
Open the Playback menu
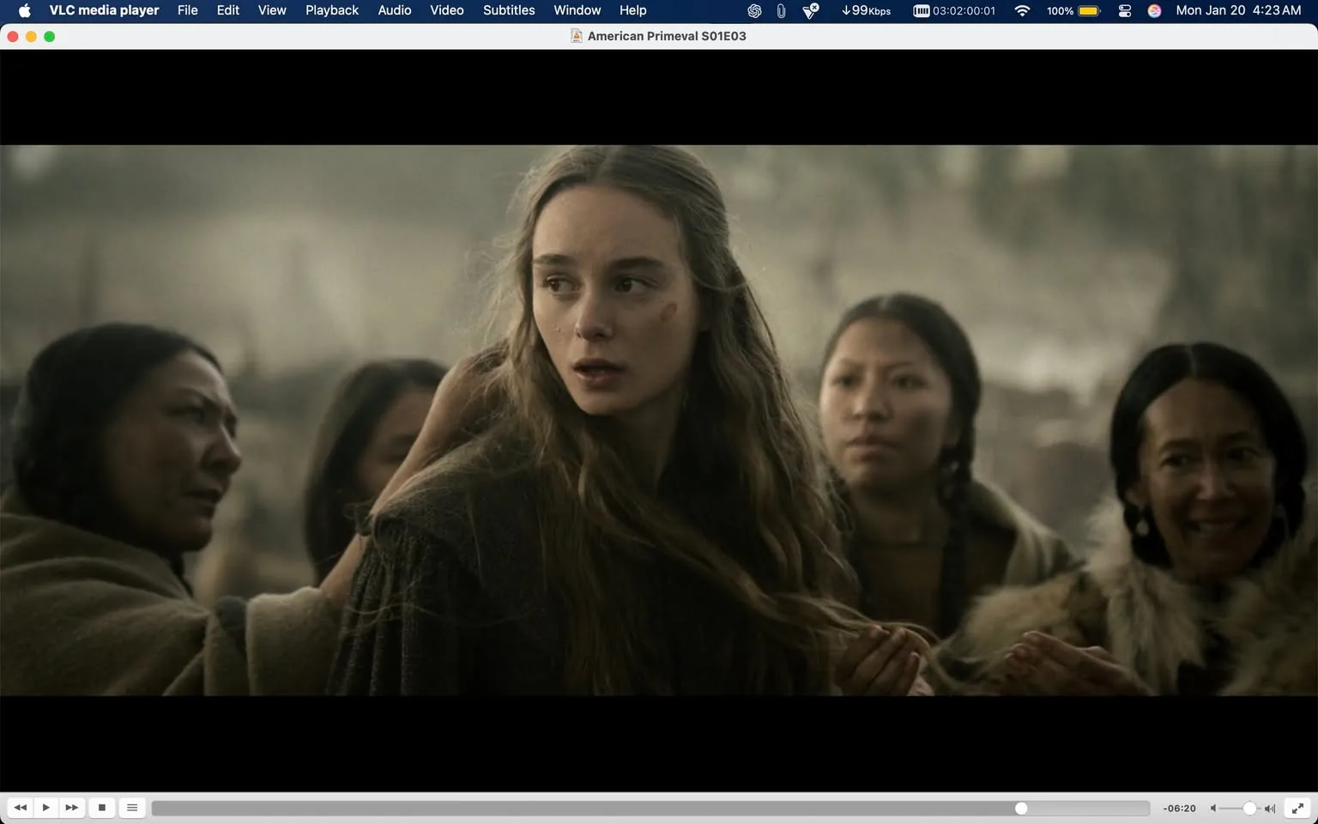[x=332, y=10]
